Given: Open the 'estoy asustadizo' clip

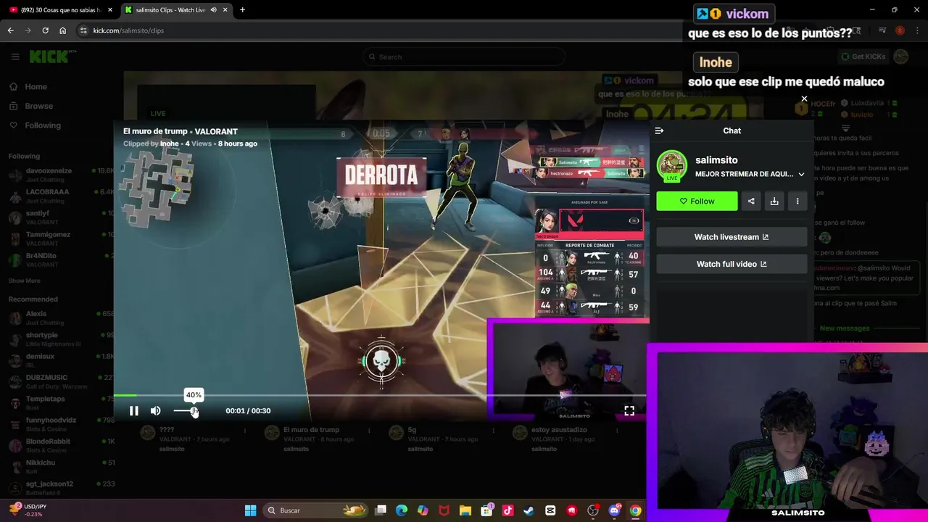Looking at the screenshot, I should tap(558, 430).
